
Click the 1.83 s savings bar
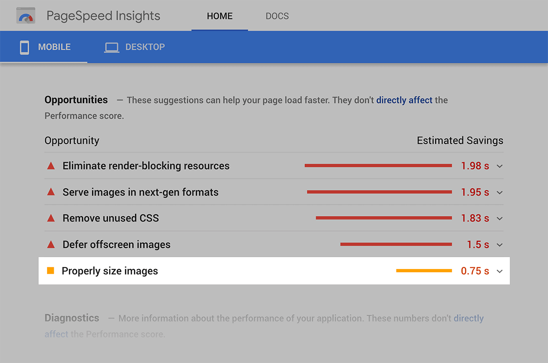click(x=384, y=218)
